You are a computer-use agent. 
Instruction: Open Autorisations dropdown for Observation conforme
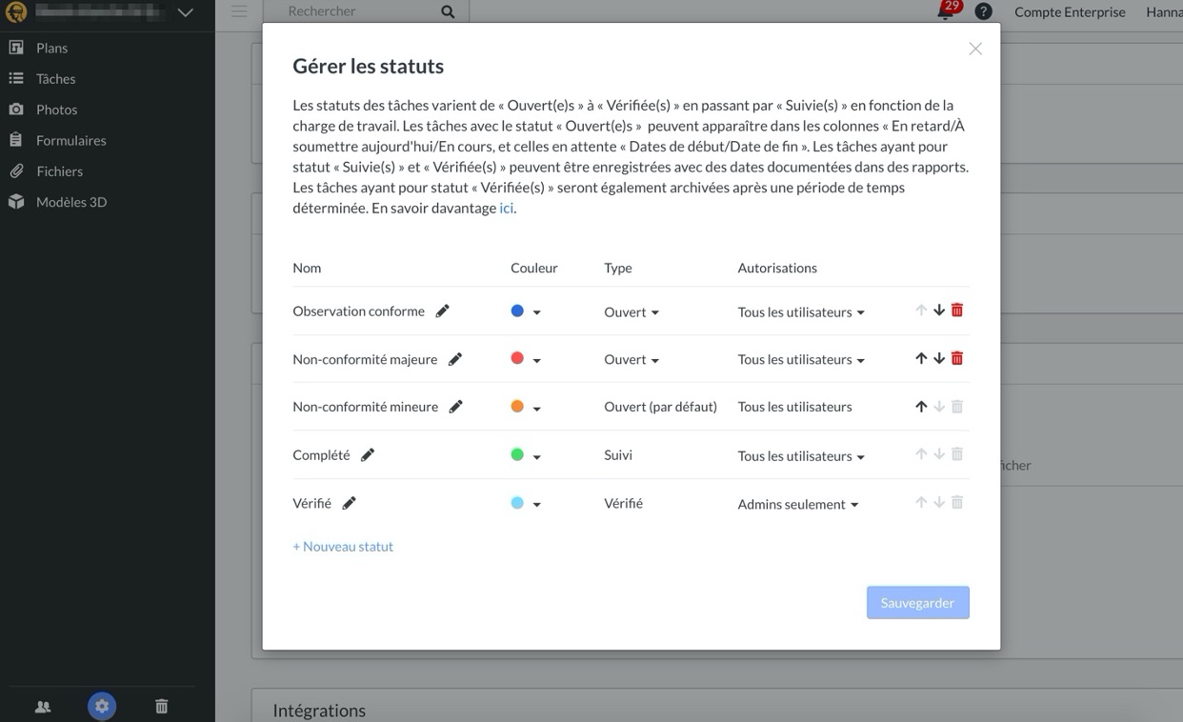pos(801,311)
